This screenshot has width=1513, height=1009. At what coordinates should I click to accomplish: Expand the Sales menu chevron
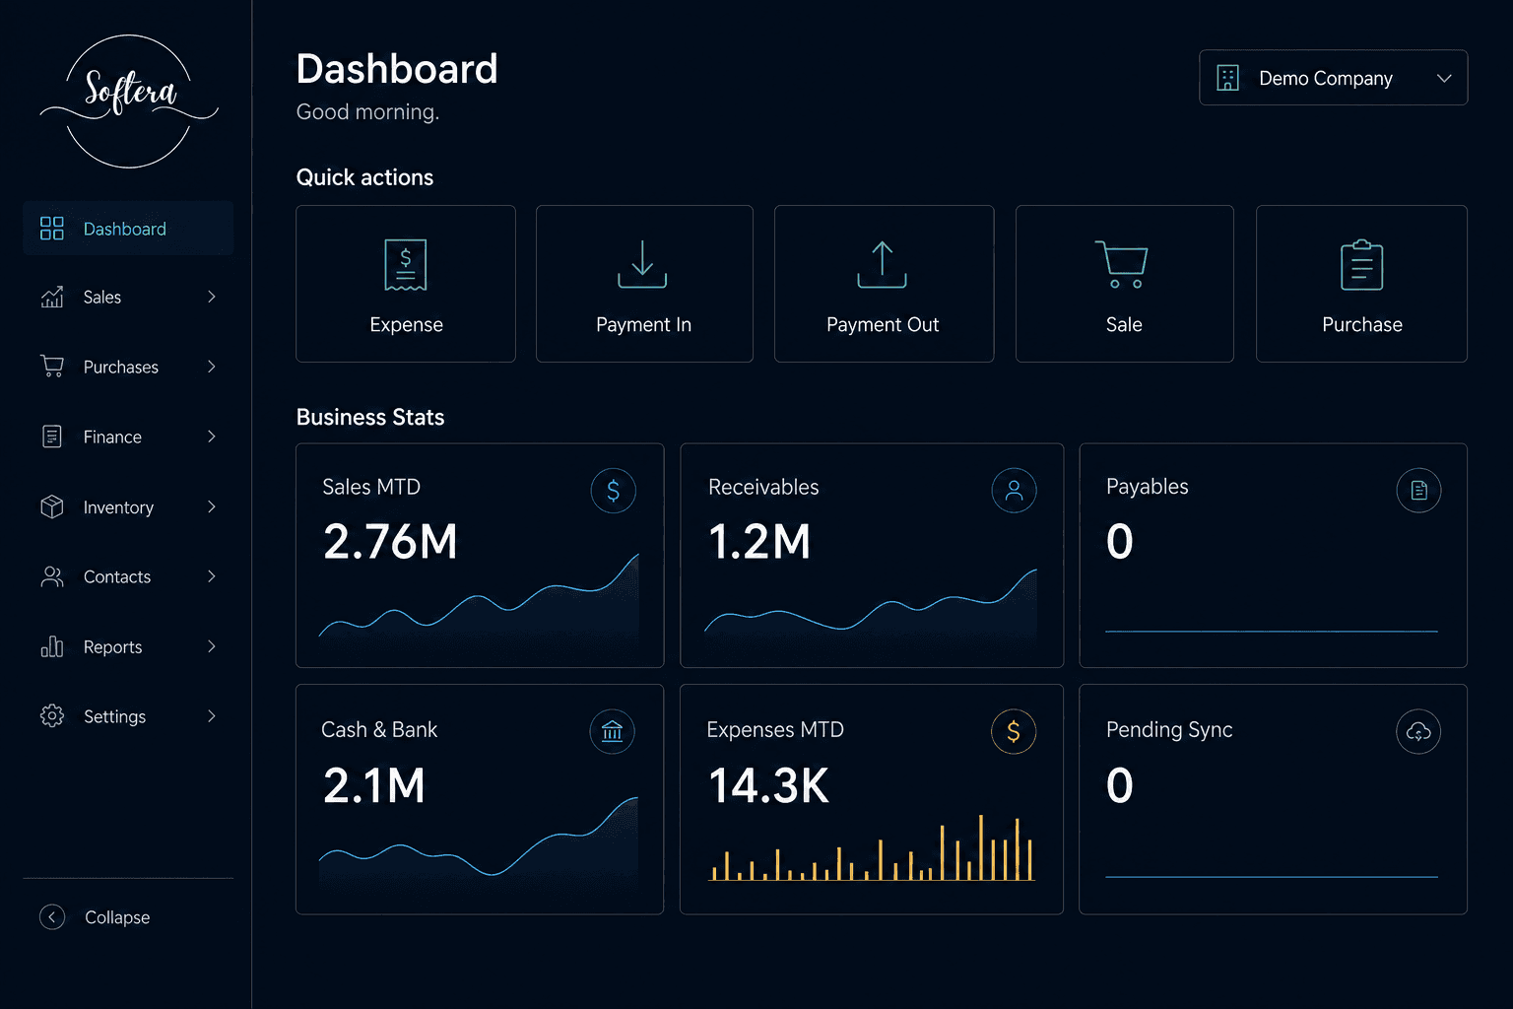pos(211,297)
